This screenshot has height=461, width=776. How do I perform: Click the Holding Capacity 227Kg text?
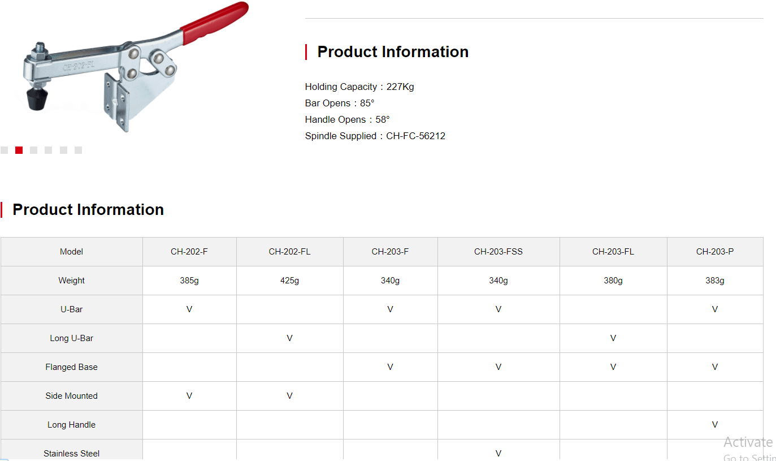pos(359,87)
